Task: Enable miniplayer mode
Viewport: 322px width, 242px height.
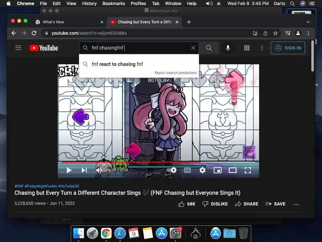Action: [x=218, y=170]
